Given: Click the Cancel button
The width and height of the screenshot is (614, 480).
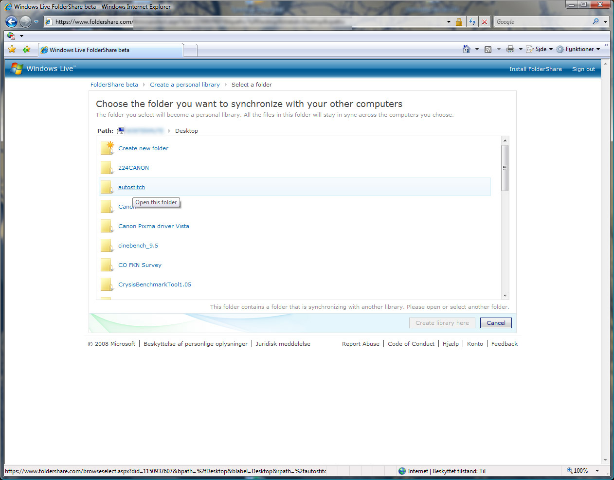Looking at the screenshot, I should (496, 323).
